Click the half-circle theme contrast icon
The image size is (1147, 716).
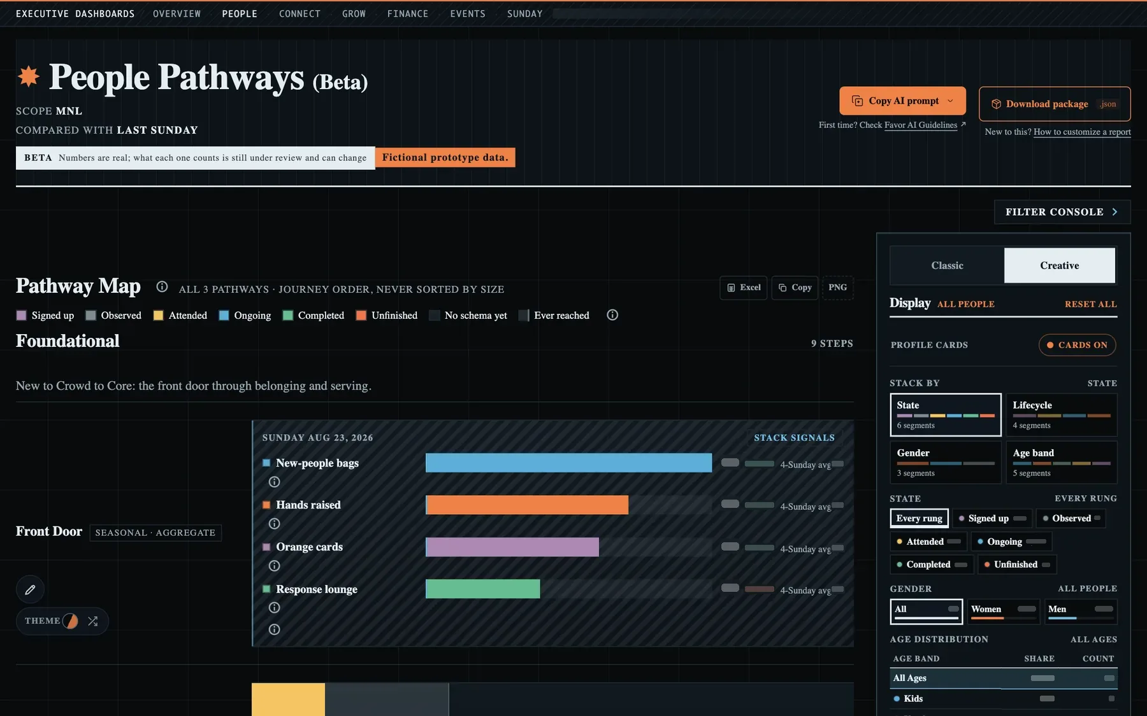coord(71,621)
